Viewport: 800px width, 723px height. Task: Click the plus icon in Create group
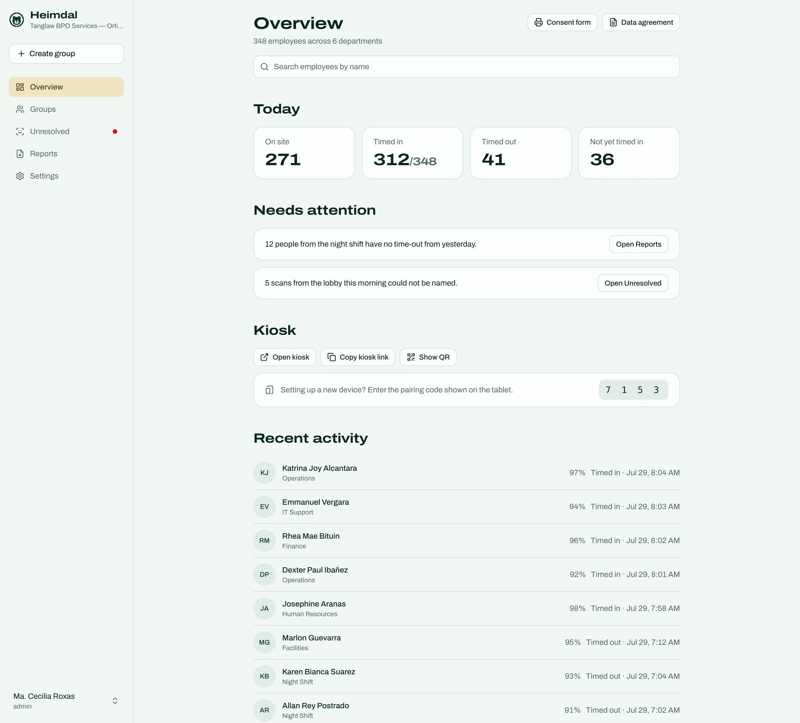coord(21,54)
